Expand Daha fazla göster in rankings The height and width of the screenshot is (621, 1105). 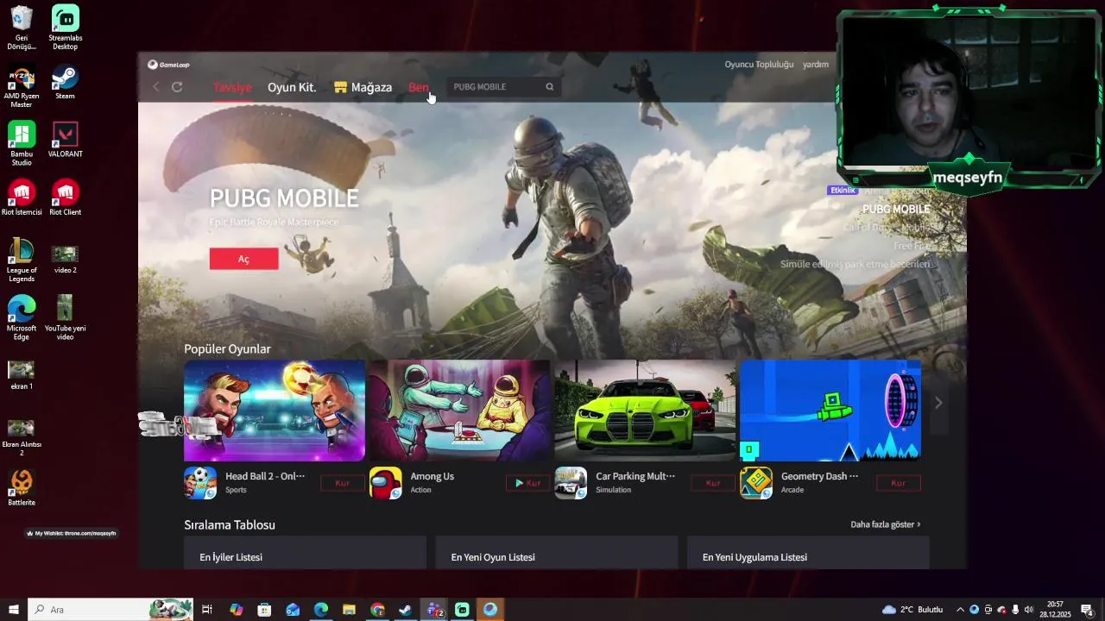pos(886,524)
